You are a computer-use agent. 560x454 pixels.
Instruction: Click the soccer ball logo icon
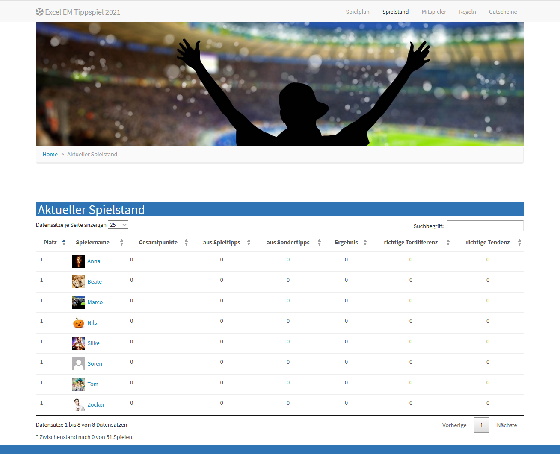coord(39,12)
